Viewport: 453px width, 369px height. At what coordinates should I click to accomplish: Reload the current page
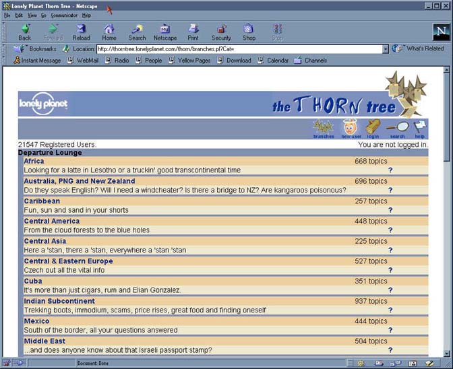pyautogui.click(x=81, y=32)
